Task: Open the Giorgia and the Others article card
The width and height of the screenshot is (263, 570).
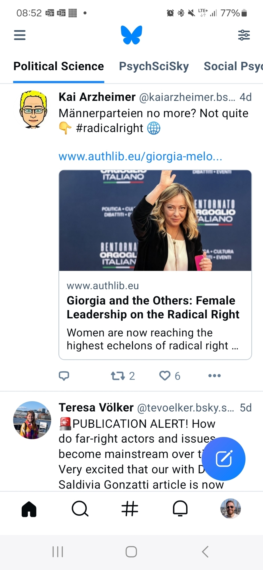Action: 155,308
